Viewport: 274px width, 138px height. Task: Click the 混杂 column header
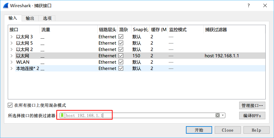(x=124, y=30)
